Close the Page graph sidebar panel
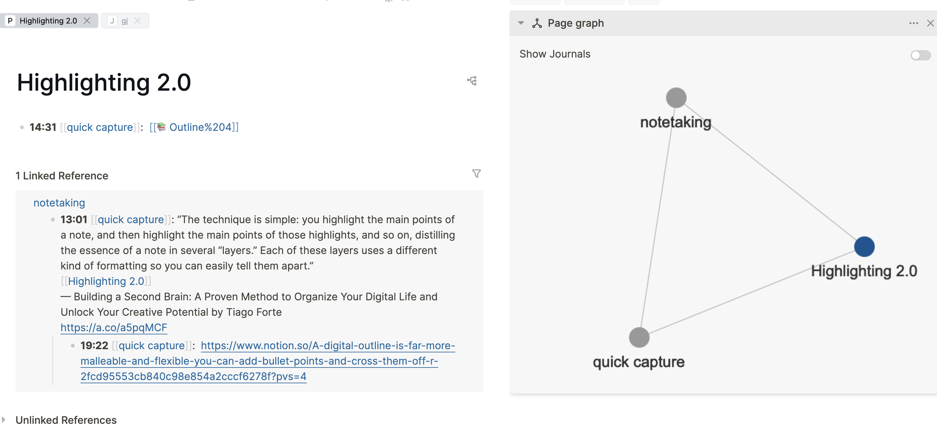This screenshot has height=445, width=937. pyautogui.click(x=930, y=23)
